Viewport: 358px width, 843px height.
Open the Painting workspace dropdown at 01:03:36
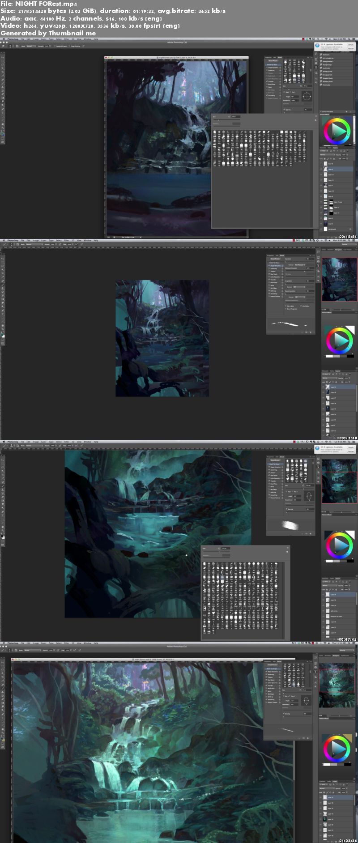pyautogui.click(x=347, y=650)
